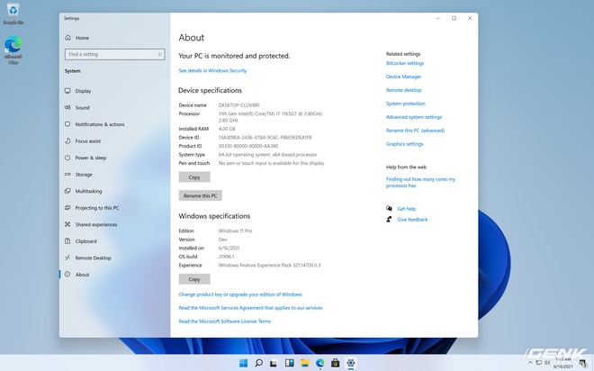
Task: Read the Microsoft Software License Terms
Action: [x=225, y=321]
